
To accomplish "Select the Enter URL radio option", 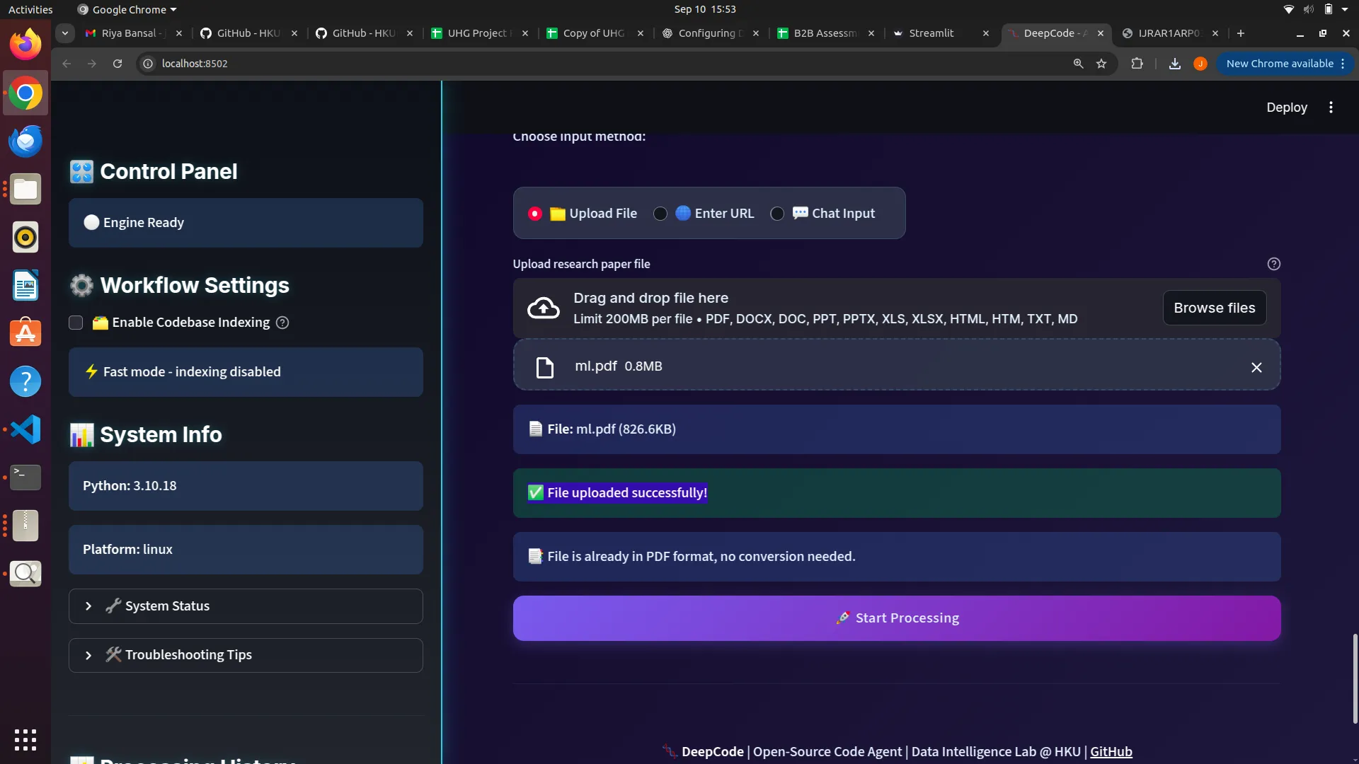I will pos(660,214).
